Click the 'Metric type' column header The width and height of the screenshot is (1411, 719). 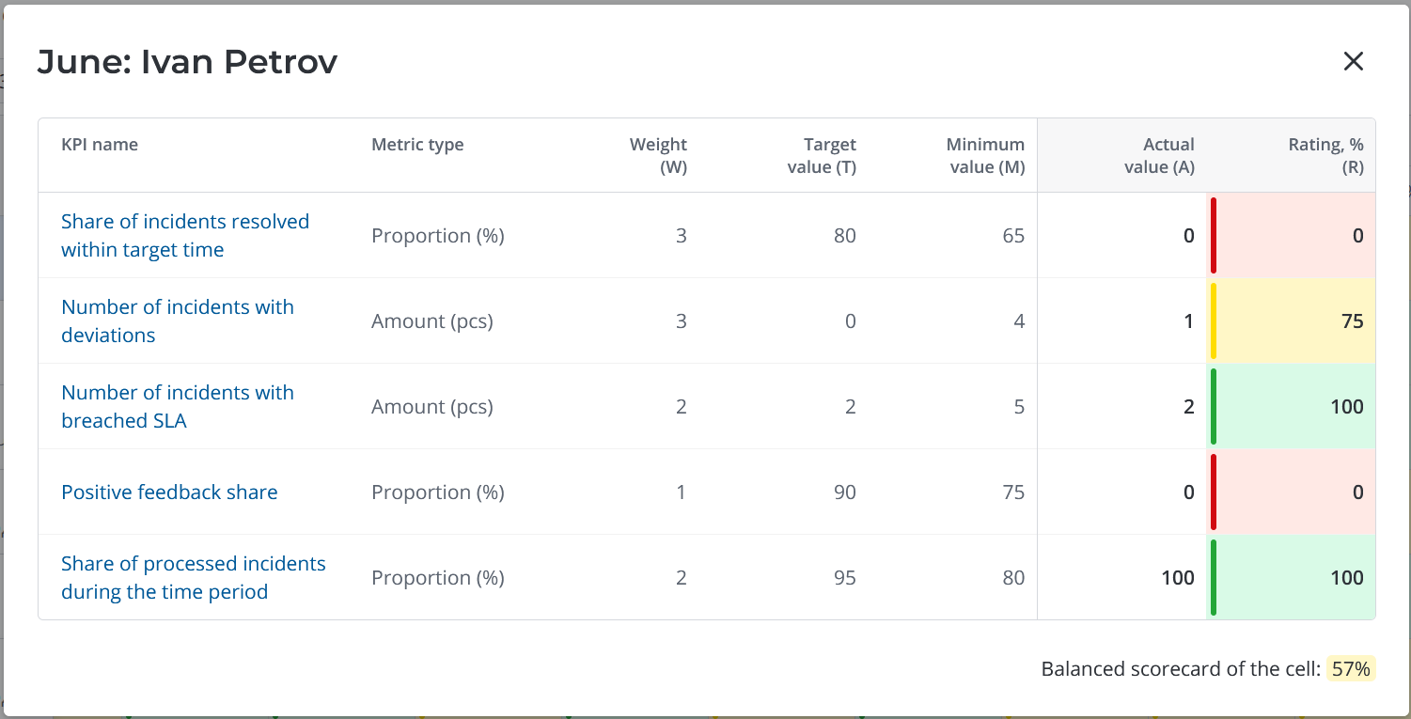417,145
